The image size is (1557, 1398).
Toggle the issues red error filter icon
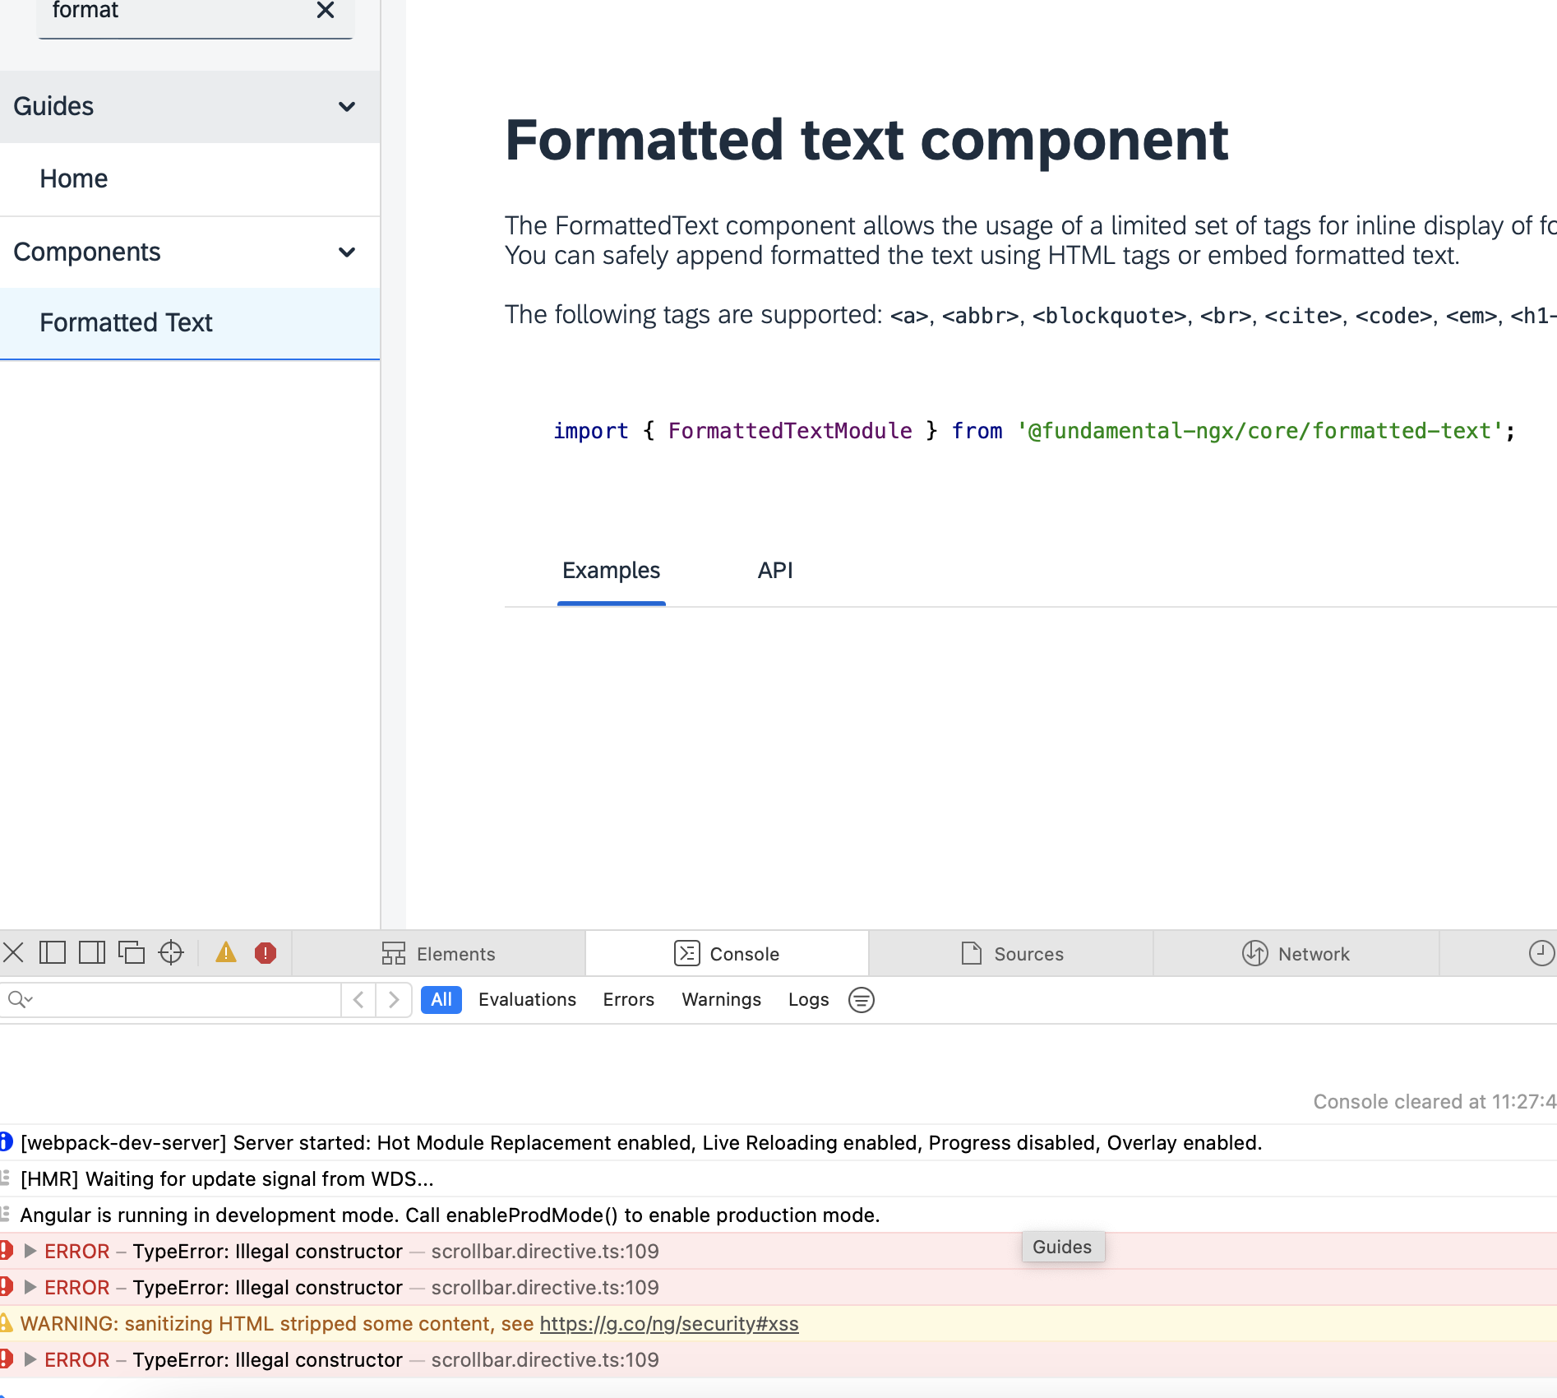[265, 952]
